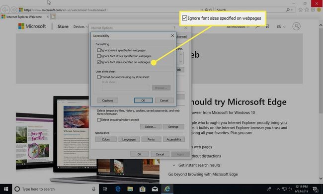323x194 pixels.
Task: Click the volume icon in system tray
Action: [x=290, y=189]
